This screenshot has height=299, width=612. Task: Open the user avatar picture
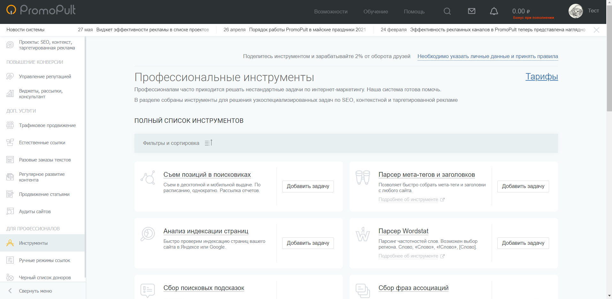click(576, 11)
